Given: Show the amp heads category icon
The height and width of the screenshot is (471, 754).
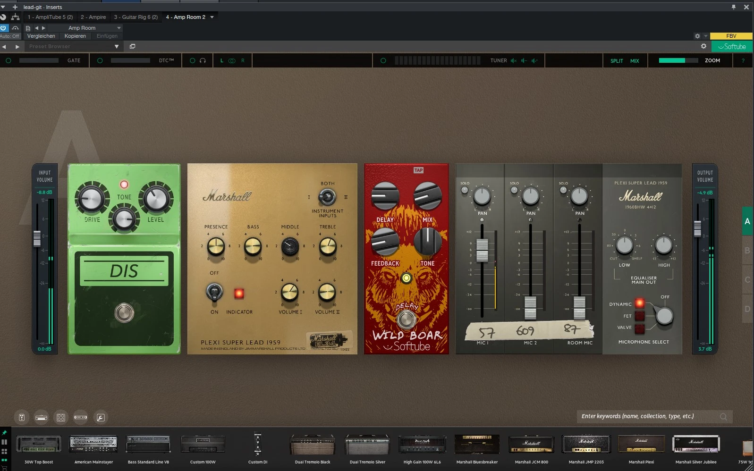Looking at the screenshot, I should point(42,418).
